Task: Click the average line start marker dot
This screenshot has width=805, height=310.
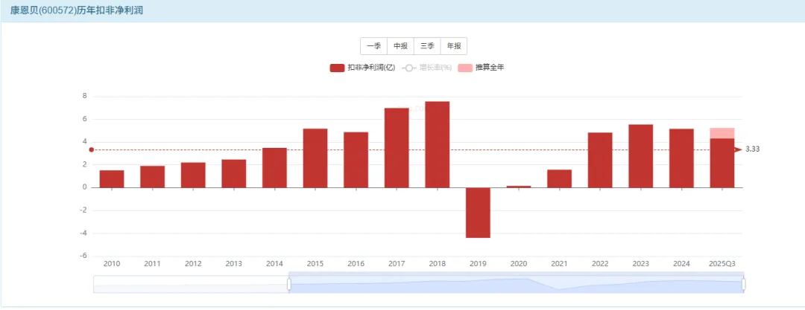Action: (x=92, y=149)
